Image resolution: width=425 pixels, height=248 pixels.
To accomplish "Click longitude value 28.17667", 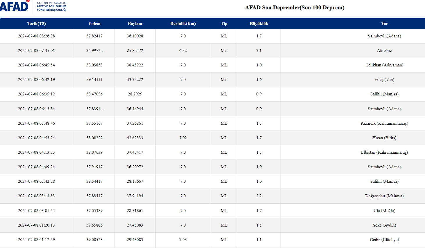I will [135, 181].
